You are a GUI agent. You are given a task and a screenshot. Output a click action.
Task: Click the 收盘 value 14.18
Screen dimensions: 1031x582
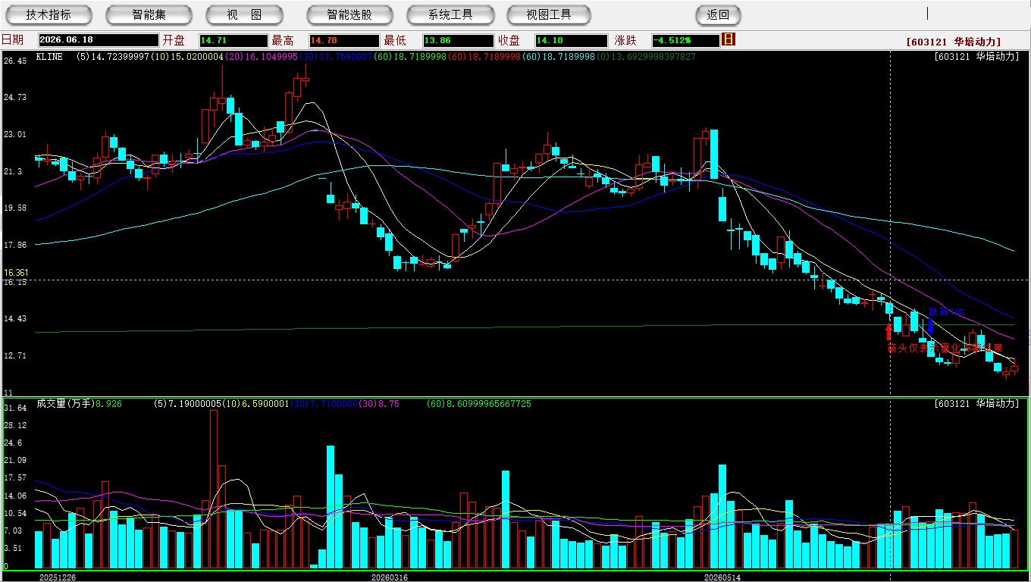(x=571, y=40)
